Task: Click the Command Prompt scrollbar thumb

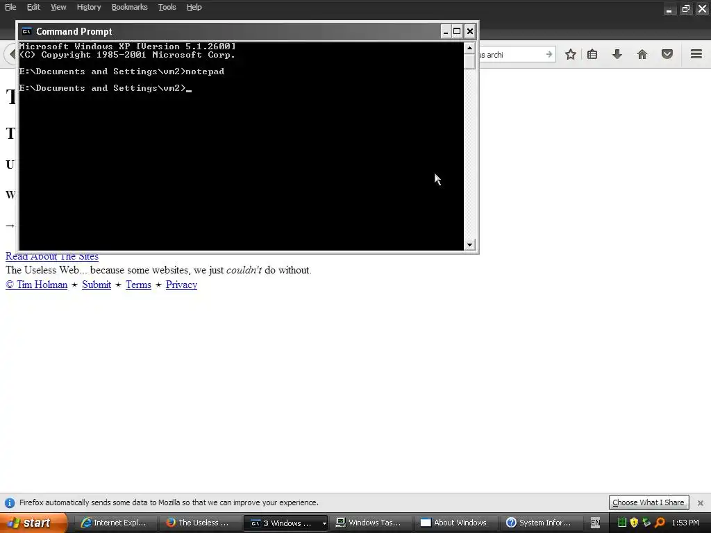Action: tap(469, 61)
